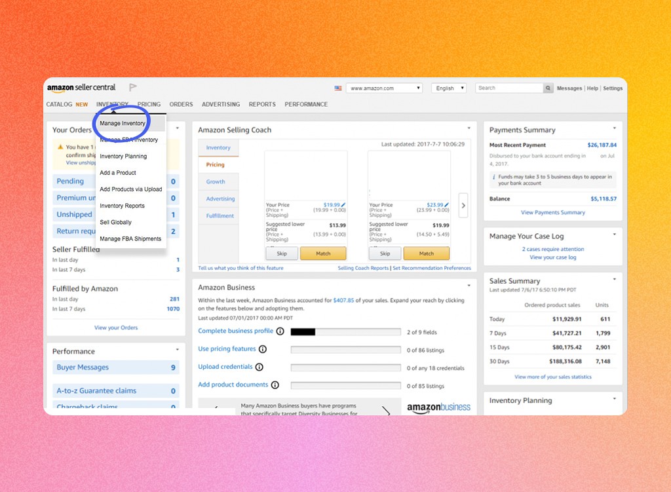Click the Complete business profile progress bar
This screenshot has width=671, height=492.
346,332
